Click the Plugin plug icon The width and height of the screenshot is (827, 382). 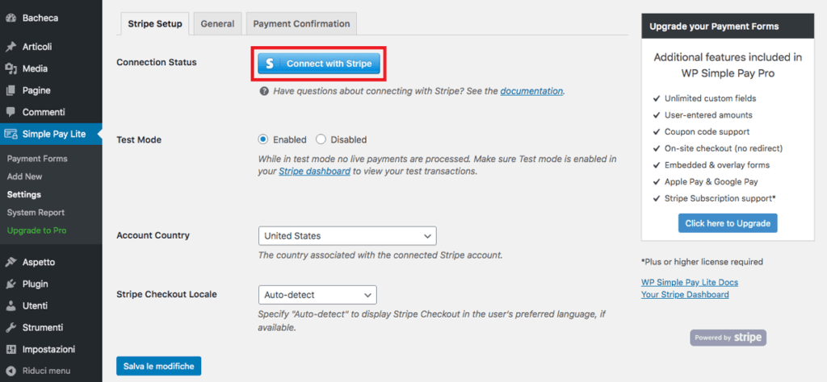point(10,284)
